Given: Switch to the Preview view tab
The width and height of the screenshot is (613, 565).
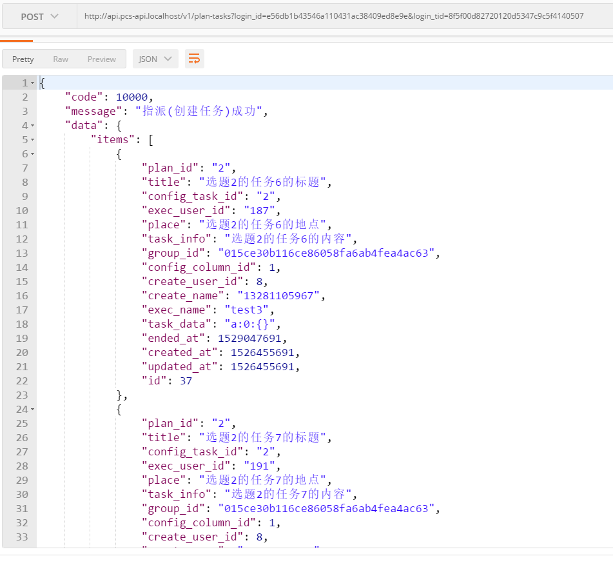Looking at the screenshot, I should pyautogui.click(x=102, y=59).
